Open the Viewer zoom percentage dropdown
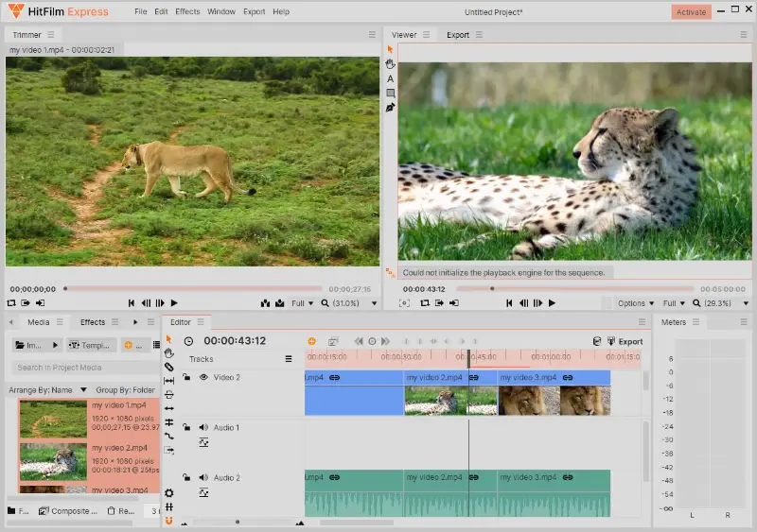 tap(746, 303)
